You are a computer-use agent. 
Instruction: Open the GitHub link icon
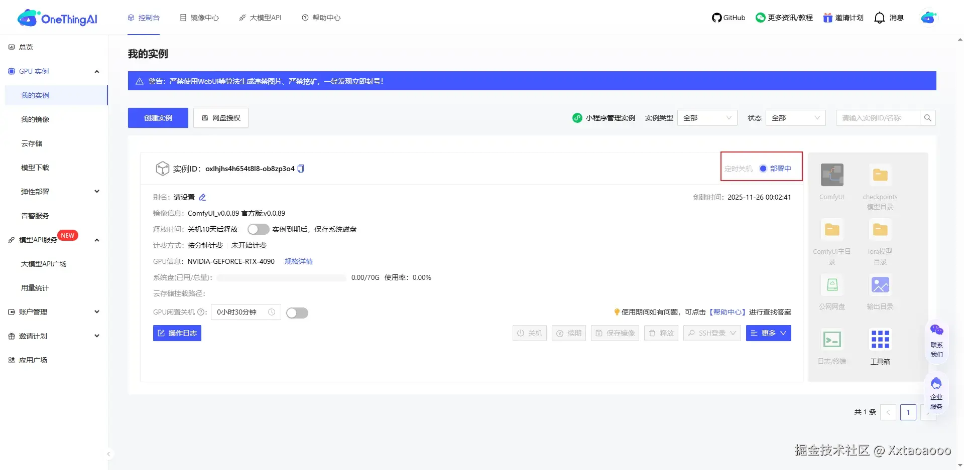(x=716, y=18)
